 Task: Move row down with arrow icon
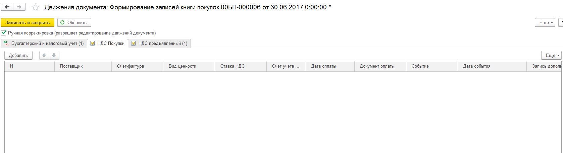[54, 56]
